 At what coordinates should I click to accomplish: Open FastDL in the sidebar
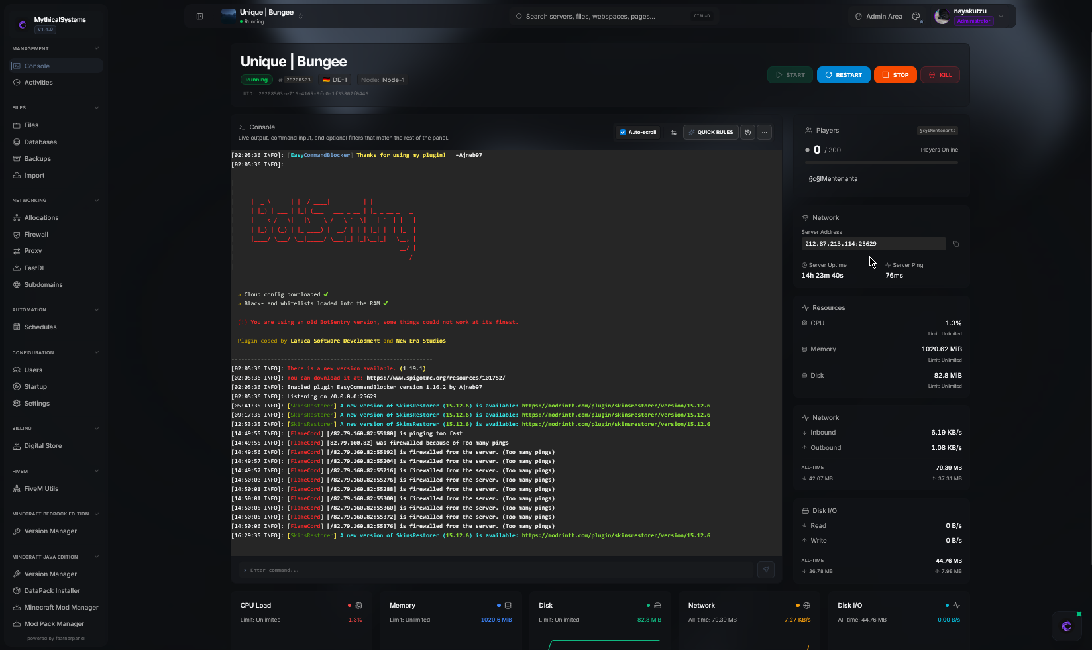click(x=56, y=268)
